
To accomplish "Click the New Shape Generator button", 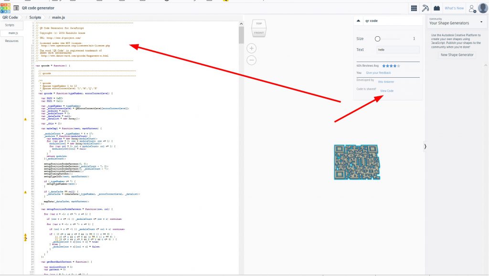I will (x=457, y=55).
